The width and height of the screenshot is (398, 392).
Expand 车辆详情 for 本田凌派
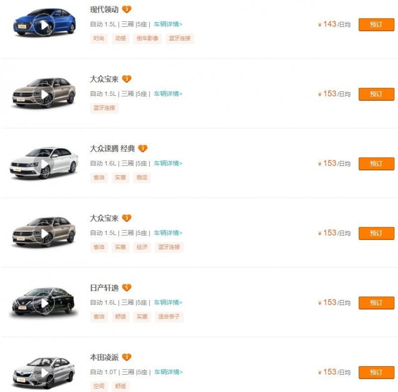click(x=168, y=372)
